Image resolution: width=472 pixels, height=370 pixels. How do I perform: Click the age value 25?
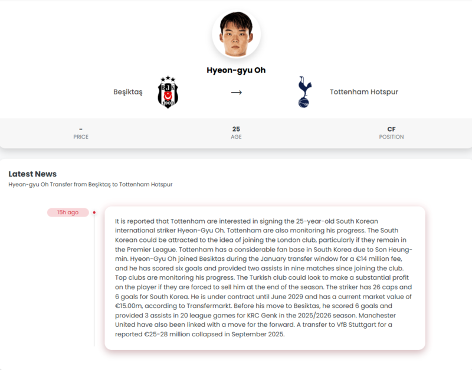click(x=237, y=129)
